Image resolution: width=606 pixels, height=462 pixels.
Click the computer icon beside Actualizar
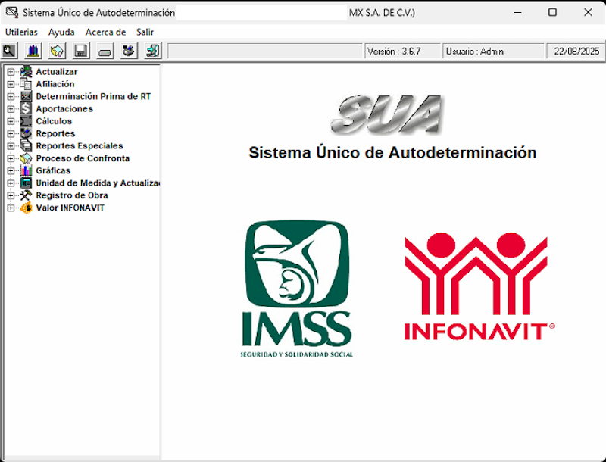pyautogui.click(x=26, y=72)
